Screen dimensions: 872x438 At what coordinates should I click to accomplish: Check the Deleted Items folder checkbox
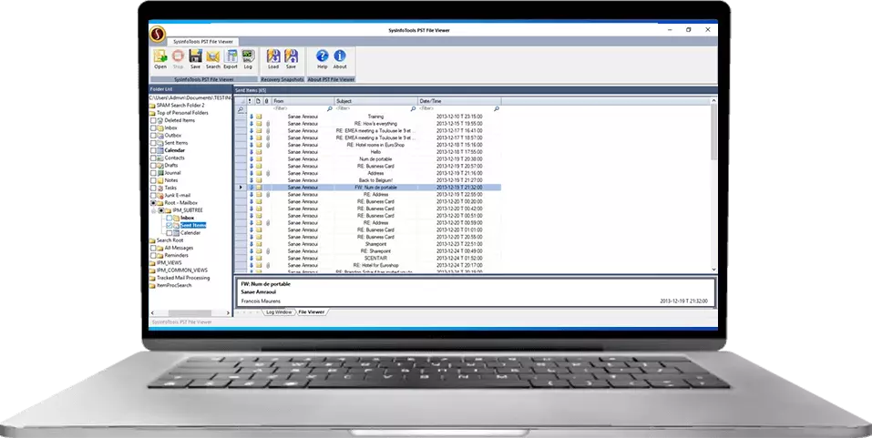tap(153, 120)
